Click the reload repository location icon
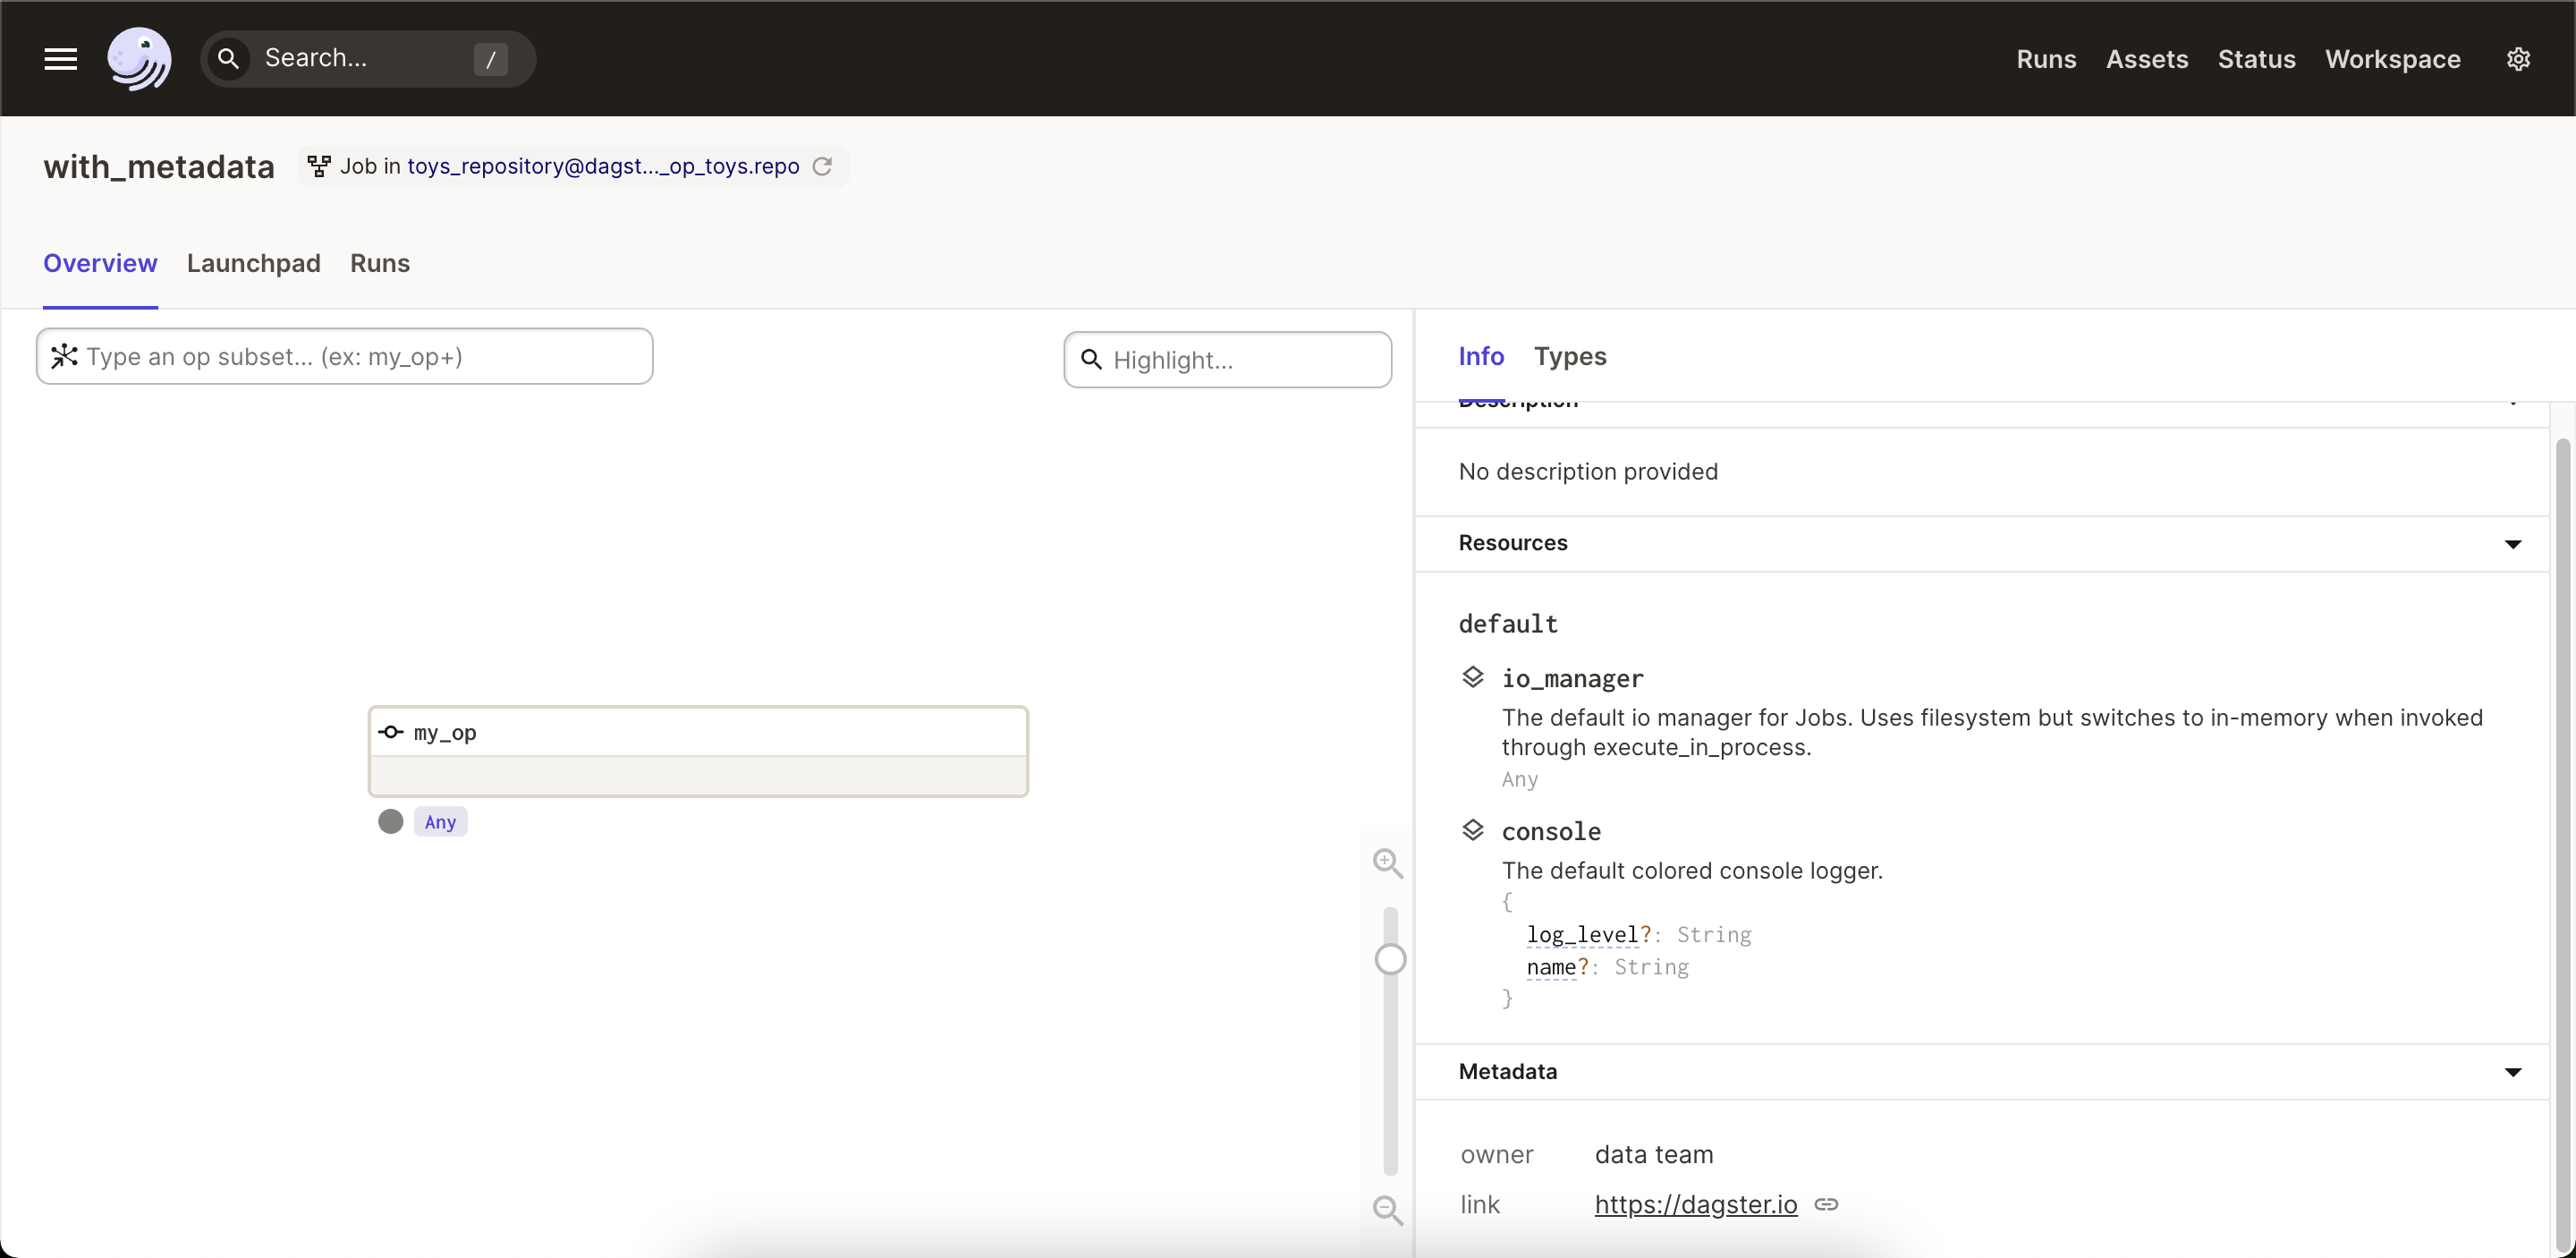This screenshot has height=1258, width=2576. click(x=822, y=166)
